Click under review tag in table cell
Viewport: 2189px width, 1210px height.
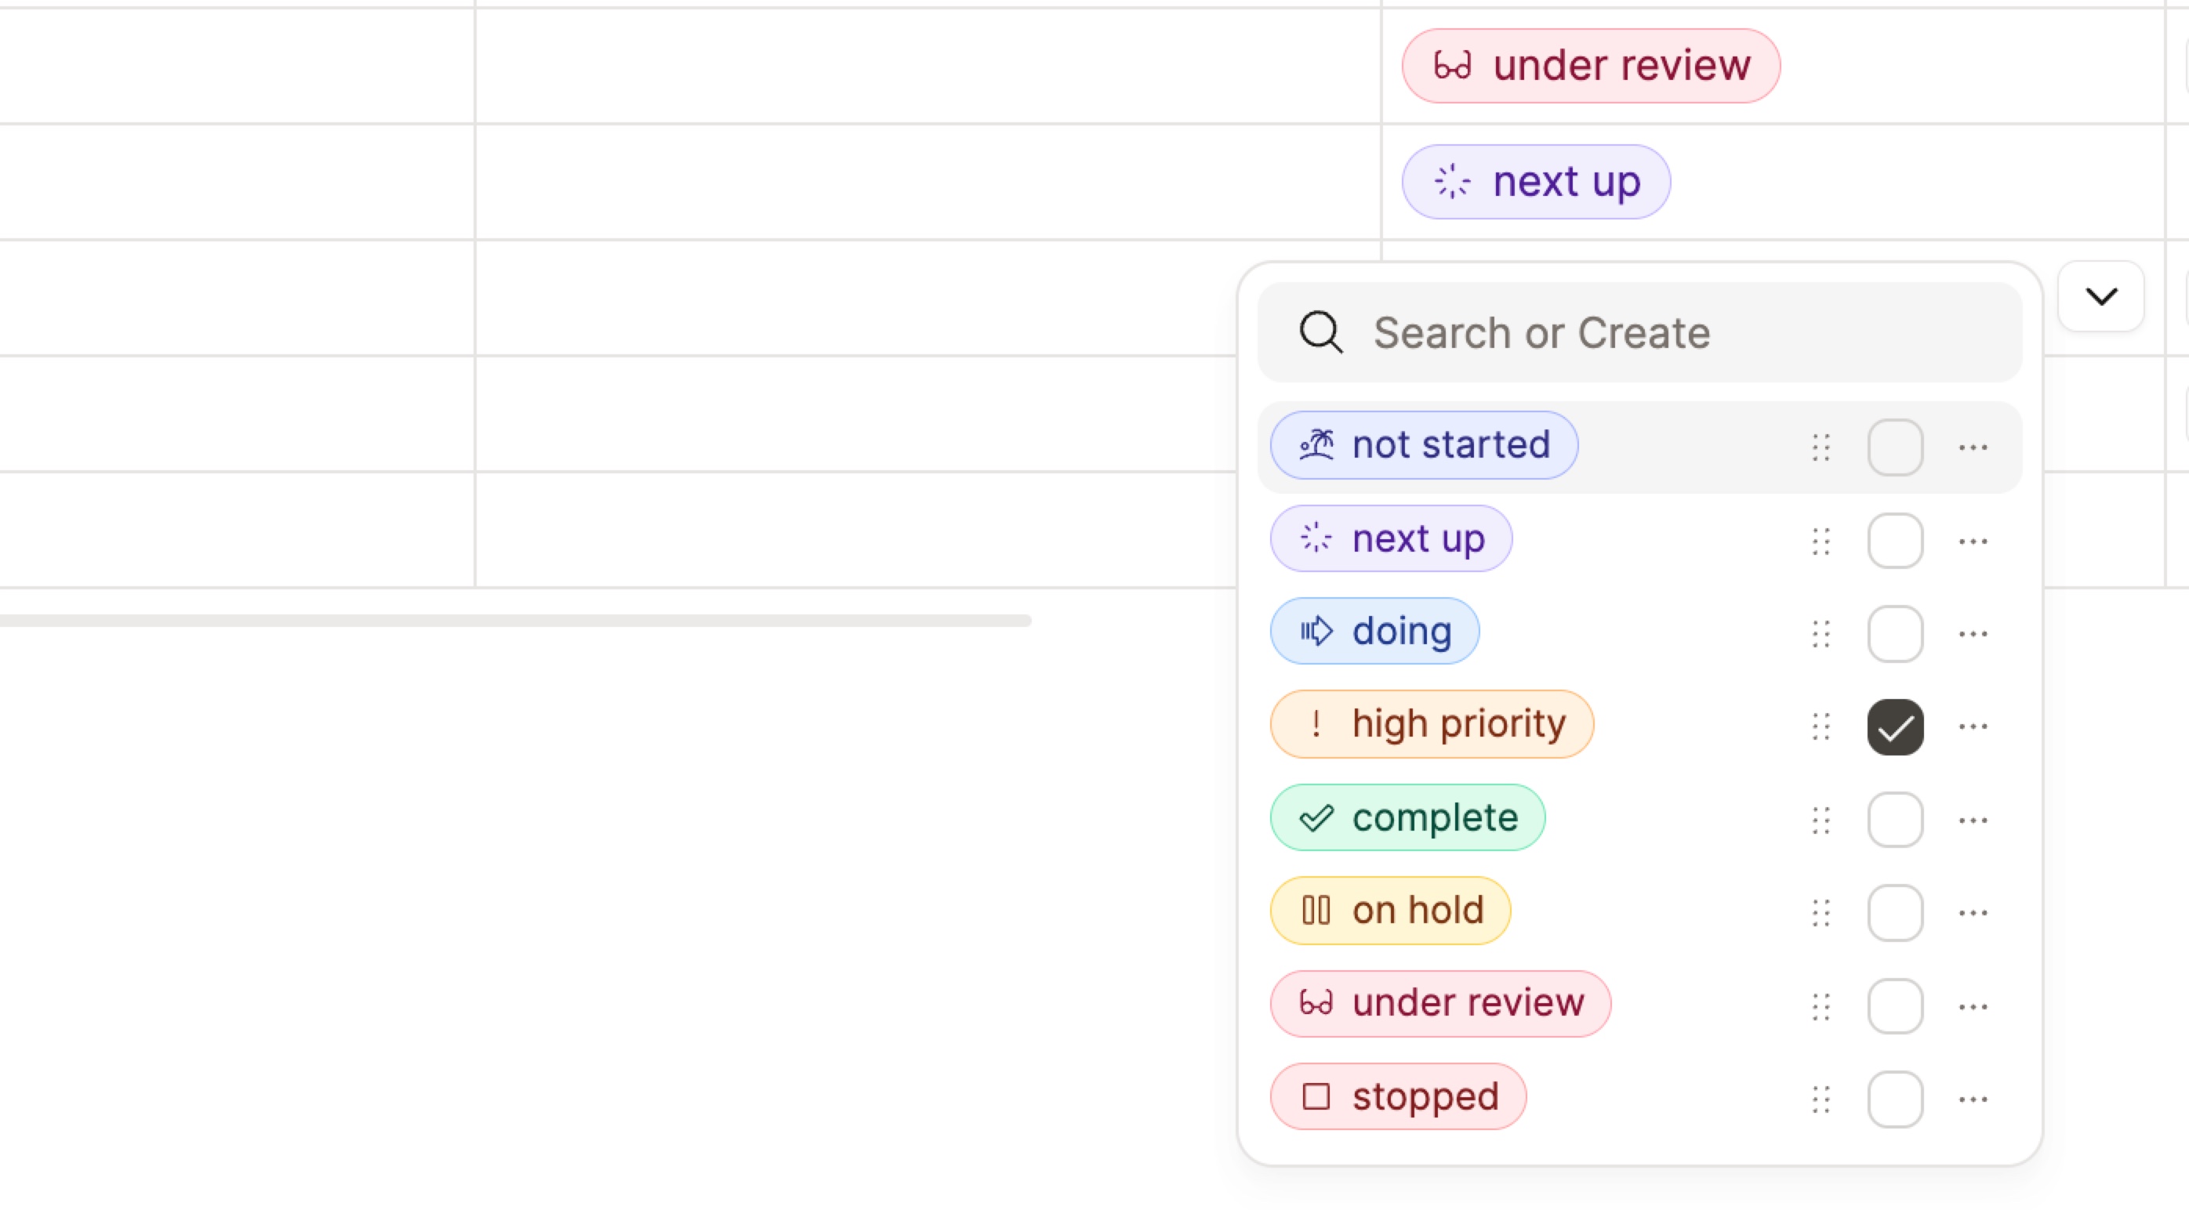1591,67
